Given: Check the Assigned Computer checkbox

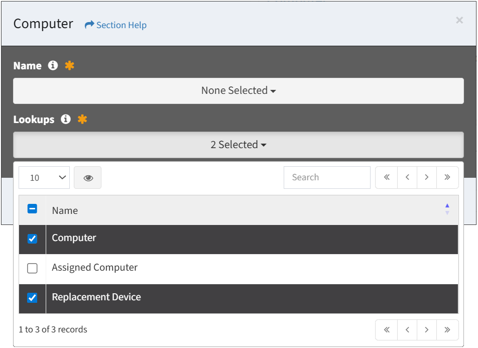Looking at the screenshot, I should [32, 269].
